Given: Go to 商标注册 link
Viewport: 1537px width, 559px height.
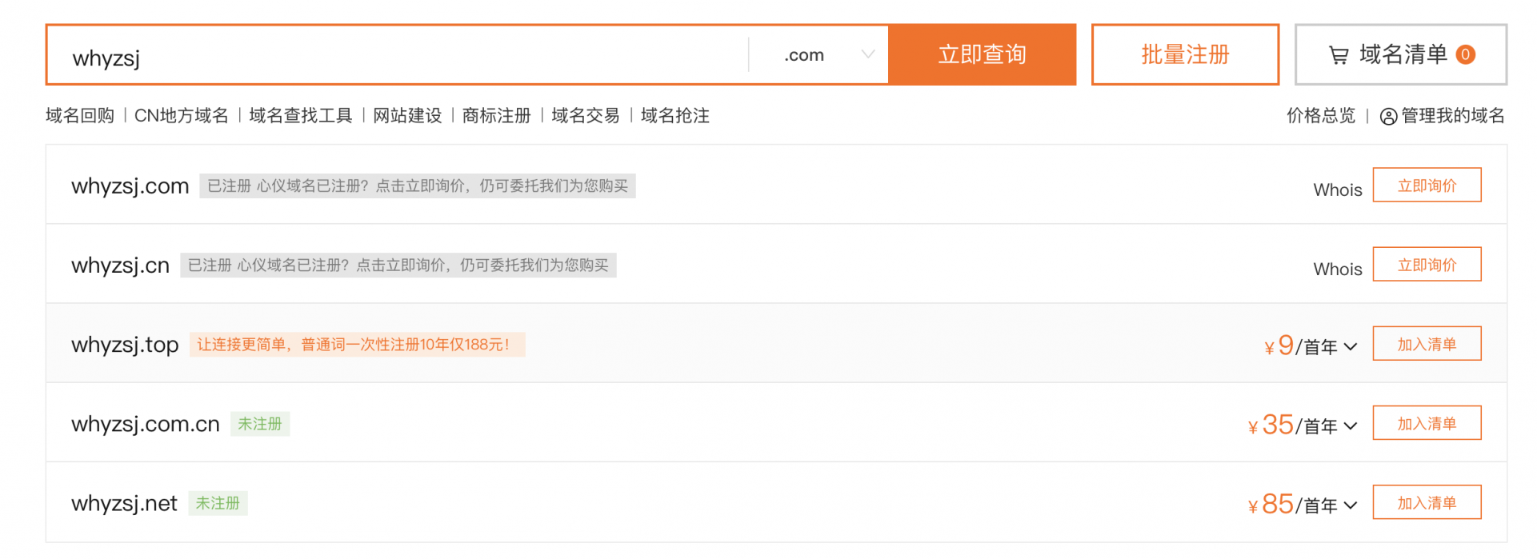Looking at the screenshot, I should pyautogui.click(x=497, y=116).
